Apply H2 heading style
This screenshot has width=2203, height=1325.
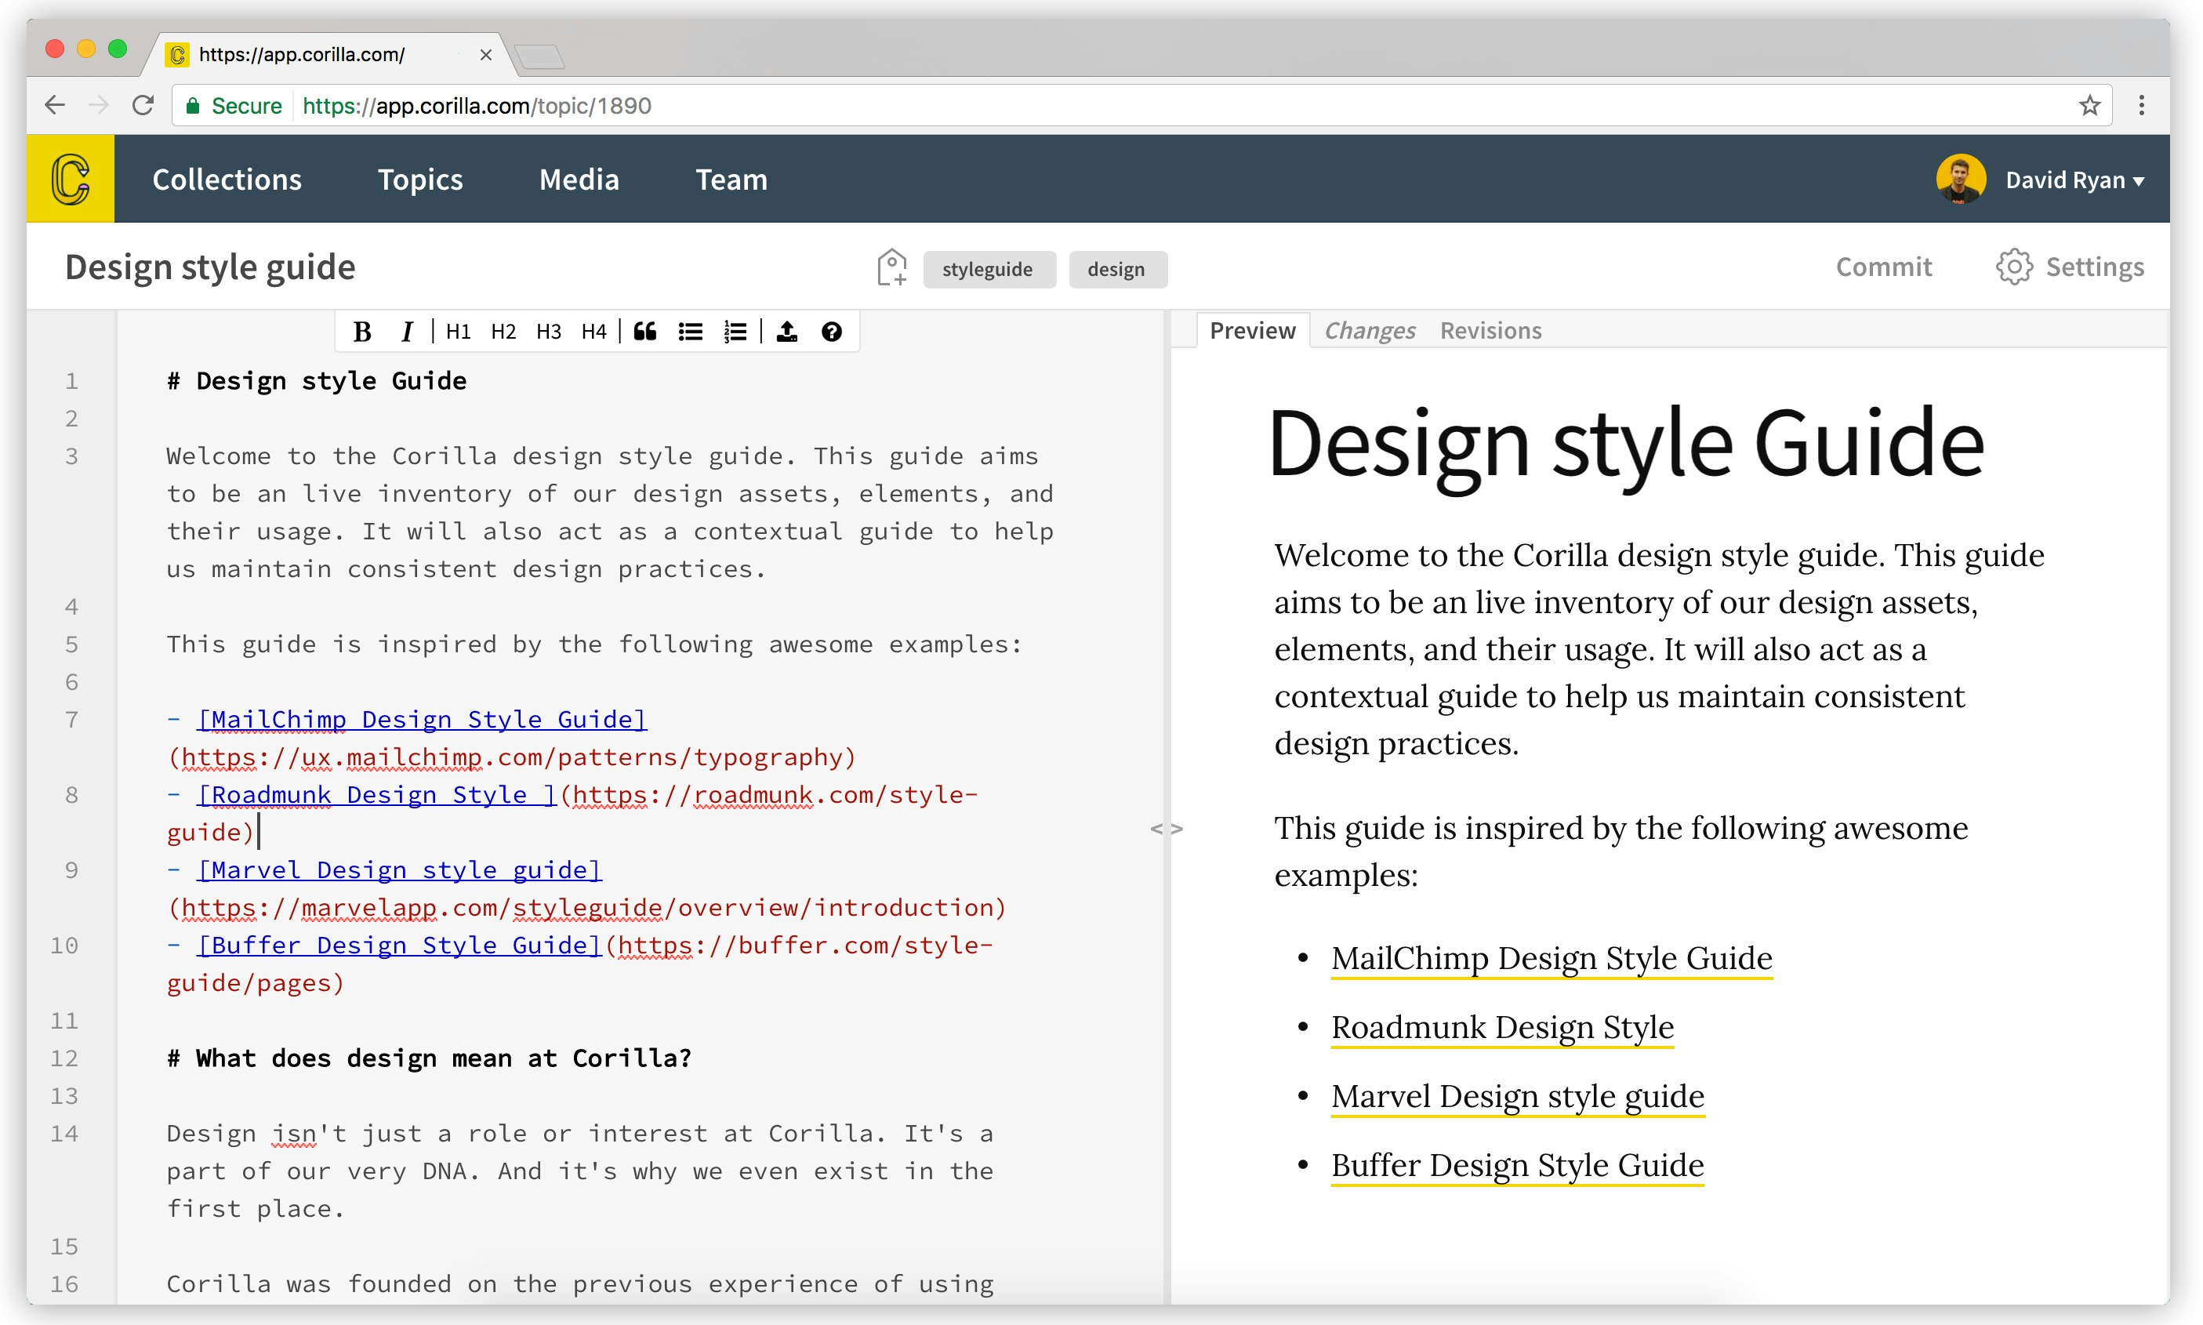503,332
